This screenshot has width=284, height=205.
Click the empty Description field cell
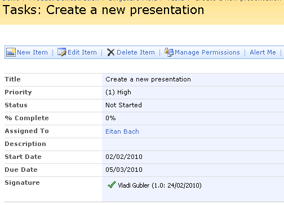[193, 144]
